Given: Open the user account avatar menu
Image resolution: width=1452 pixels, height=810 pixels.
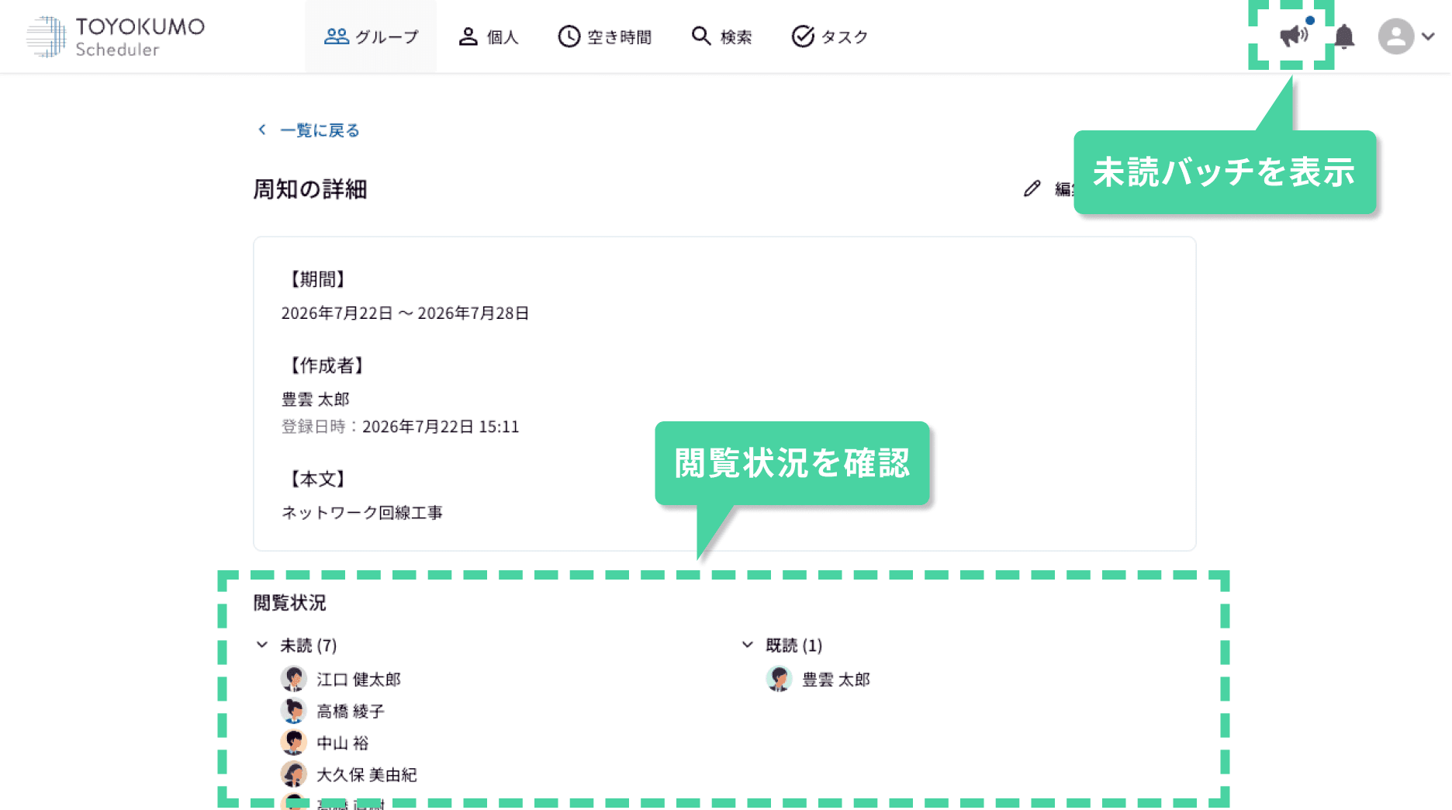Looking at the screenshot, I should [1395, 36].
